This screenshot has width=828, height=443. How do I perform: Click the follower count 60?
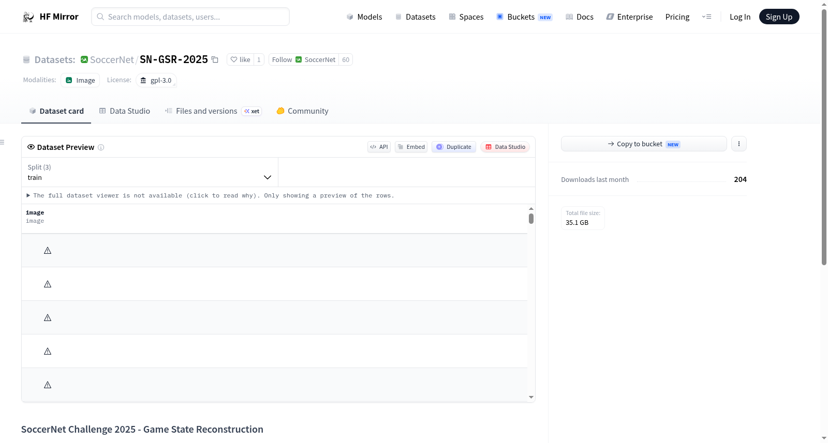tap(346, 60)
